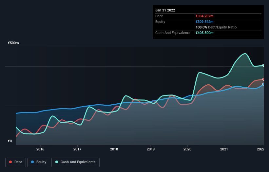The image size is (269, 172).
Task: Click the Debt row label in tooltip
Action: tap(159, 16)
